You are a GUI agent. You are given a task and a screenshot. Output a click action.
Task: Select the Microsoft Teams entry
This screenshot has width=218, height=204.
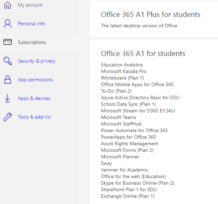[x=118, y=117]
